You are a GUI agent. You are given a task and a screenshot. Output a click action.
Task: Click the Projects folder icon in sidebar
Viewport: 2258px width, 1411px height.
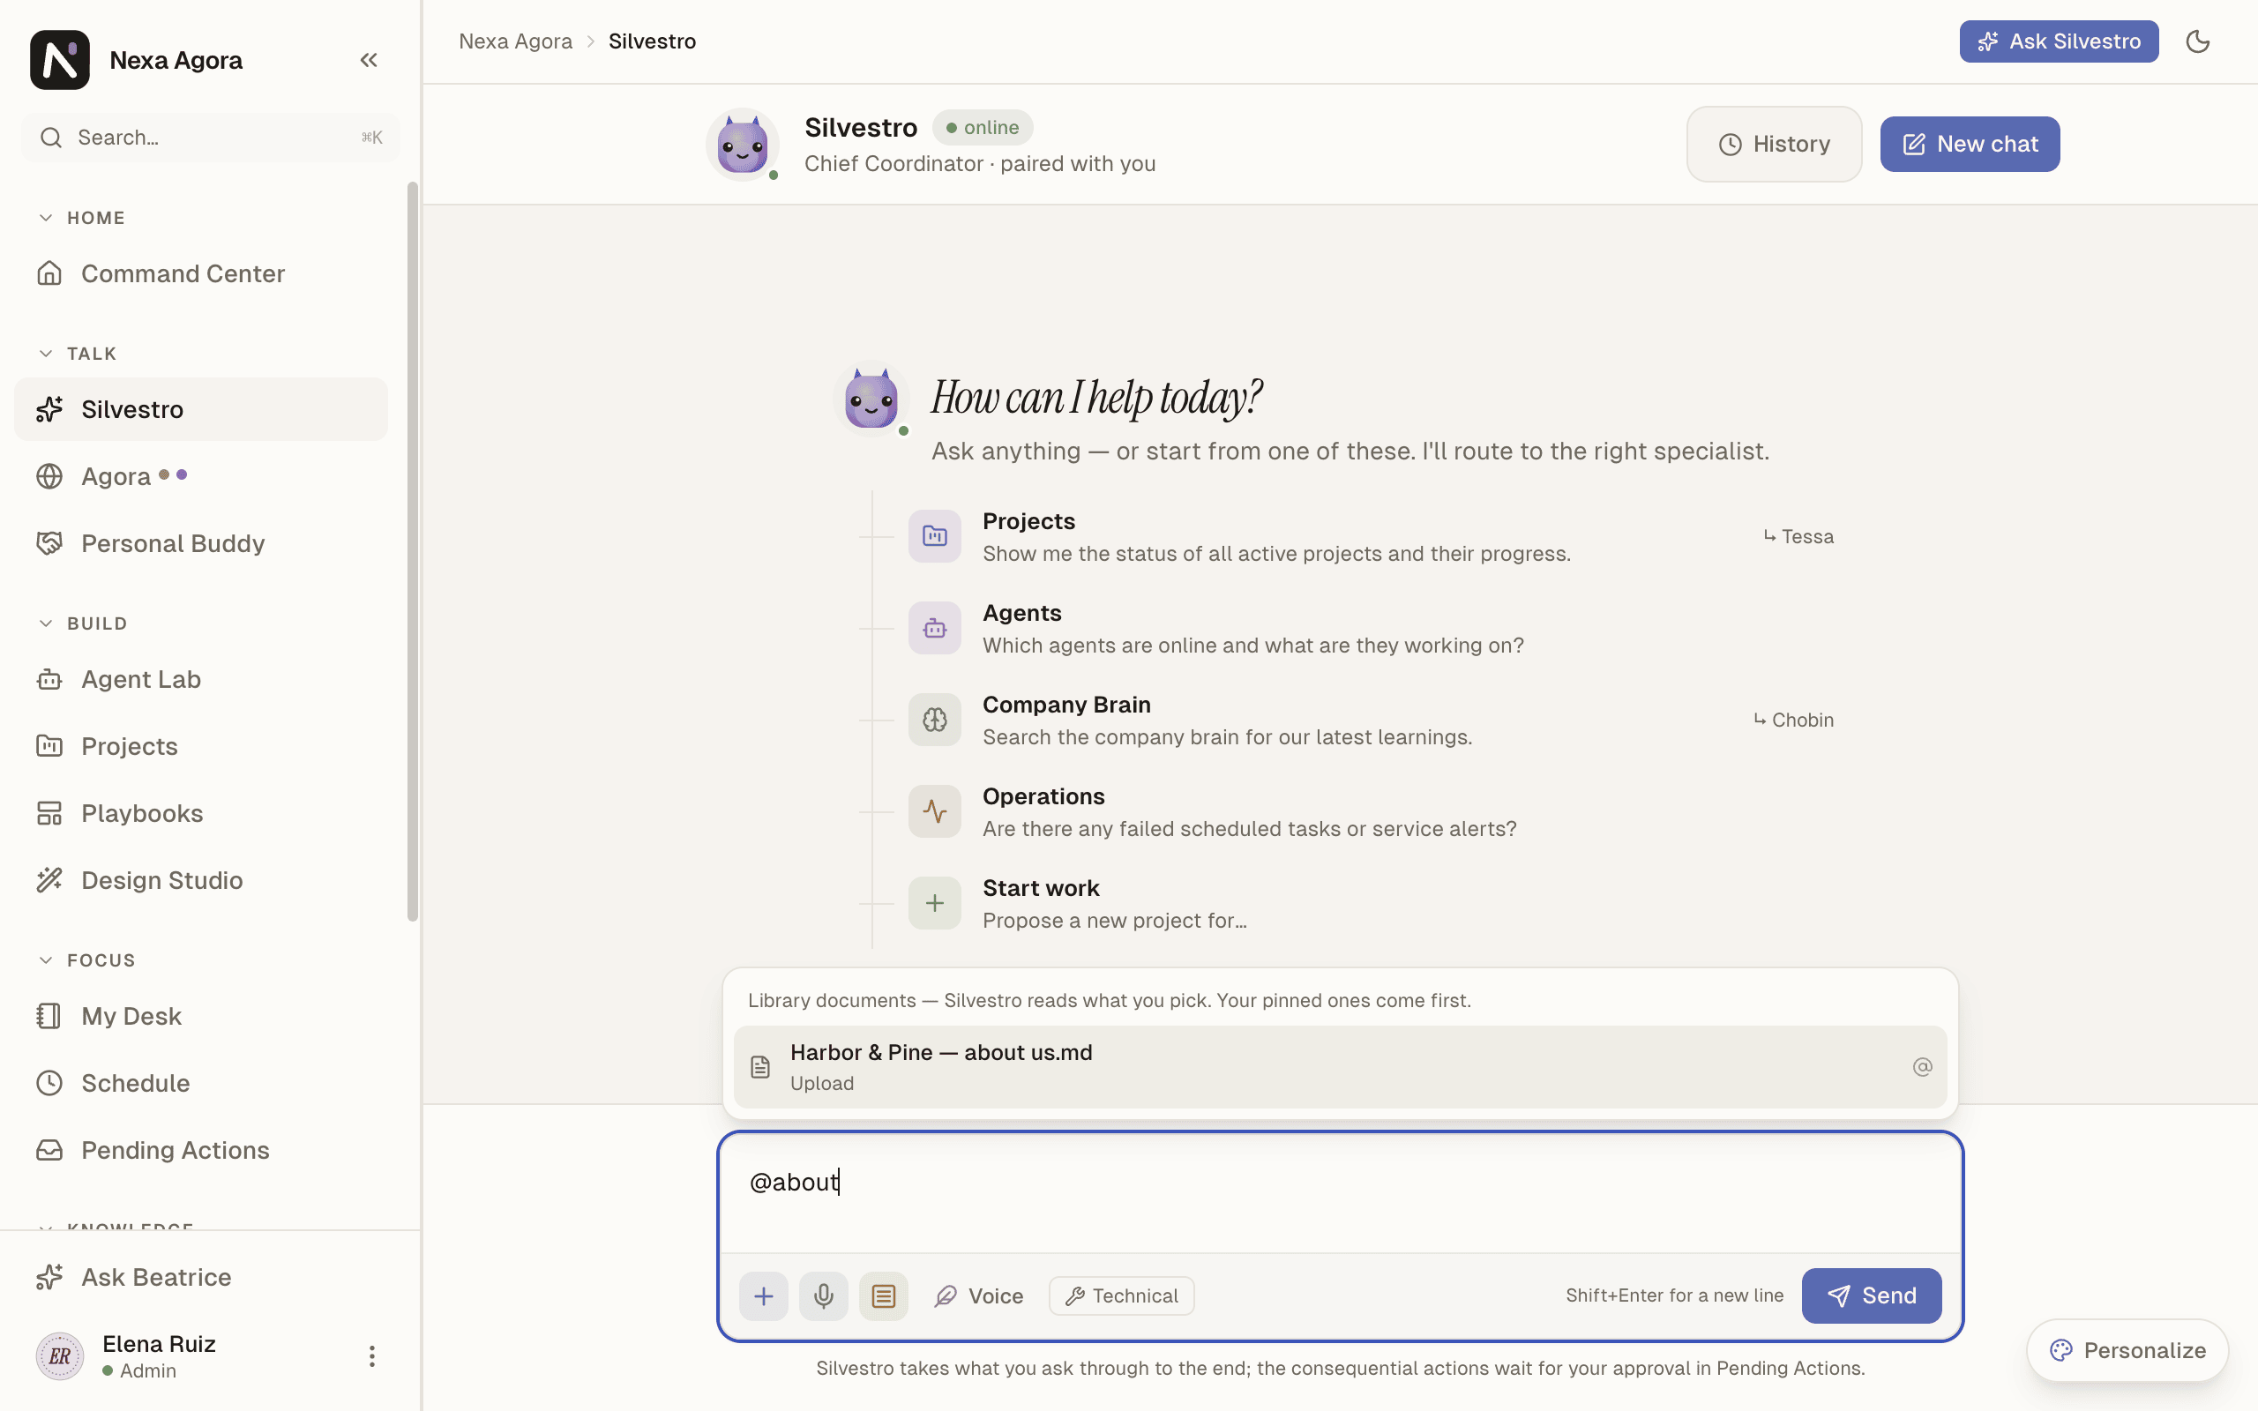[x=49, y=746]
